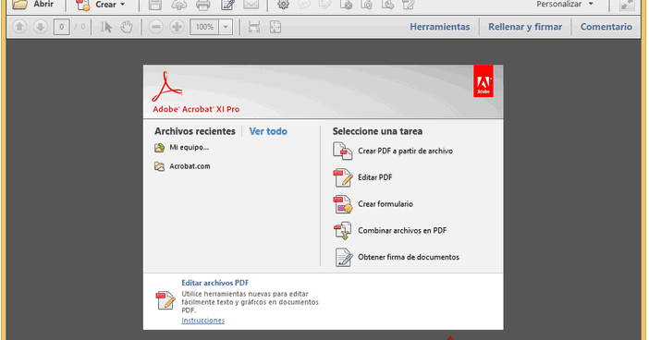Select the text selection cursor tool
This screenshot has width=649, height=340.
pos(106,27)
